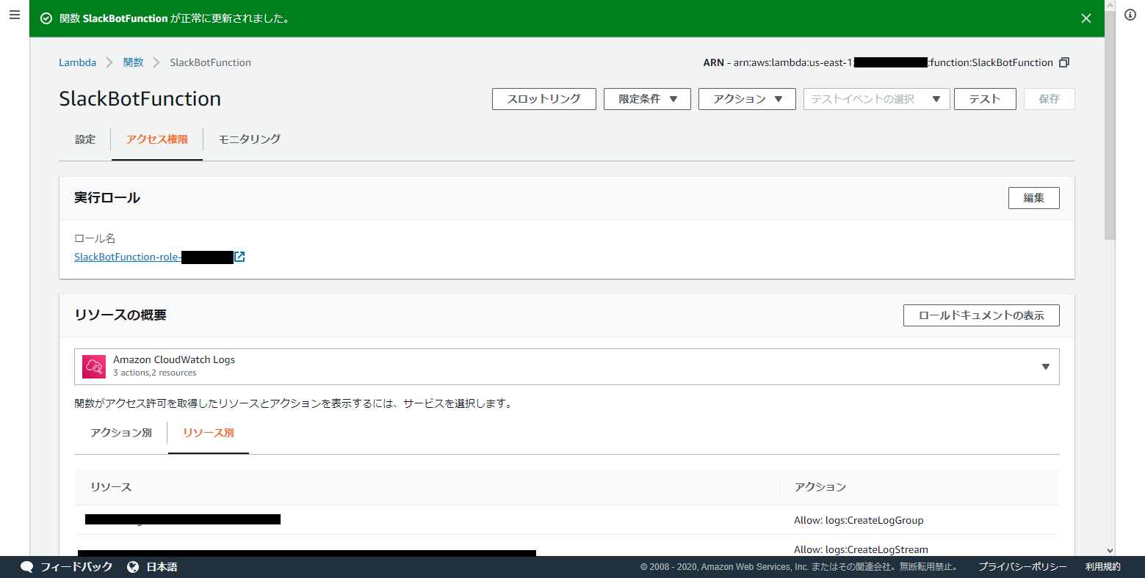Open the 日本語 language selector
The image size is (1145, 578).
(162, 567)
